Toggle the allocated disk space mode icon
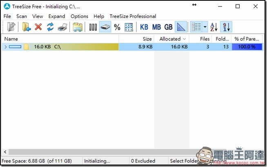The width and height of the screenshot is (267, 167). (105, 27)
